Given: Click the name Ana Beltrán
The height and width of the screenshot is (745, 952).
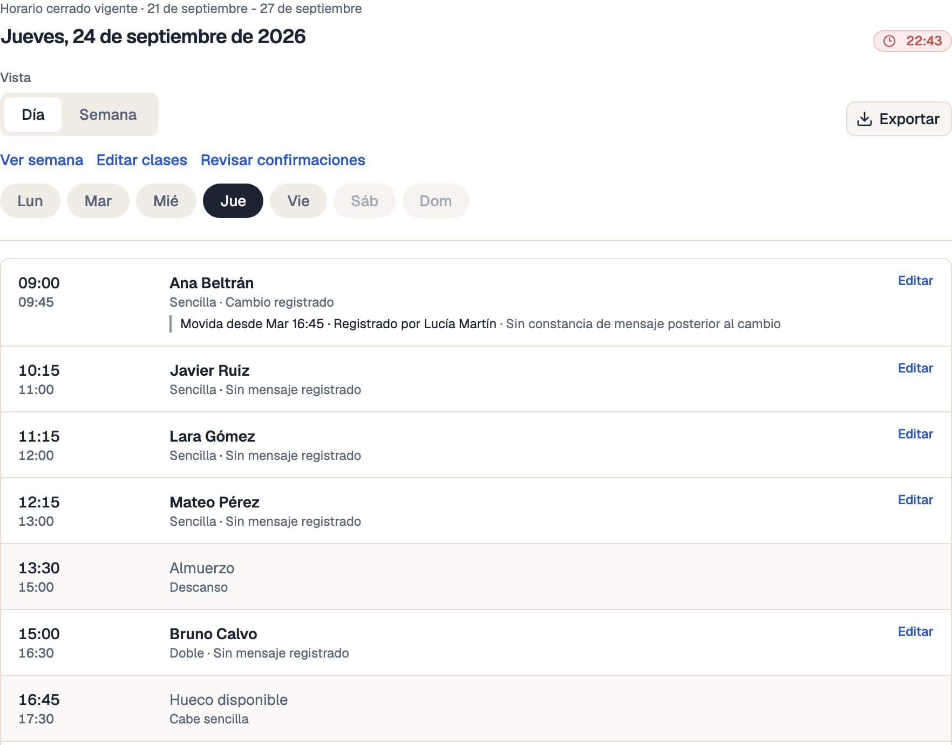Looking at the screenshot, I should 212,283.
